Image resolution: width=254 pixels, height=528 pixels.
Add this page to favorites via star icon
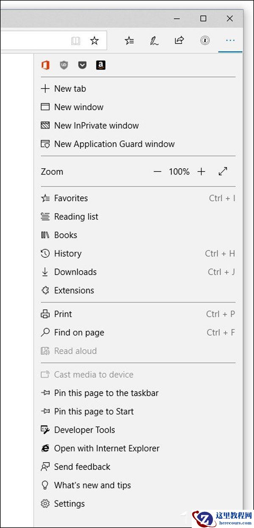tap(94, 40)
